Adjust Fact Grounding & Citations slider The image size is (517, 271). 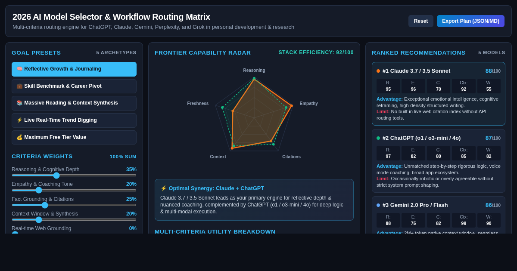[x=74, y=205]
